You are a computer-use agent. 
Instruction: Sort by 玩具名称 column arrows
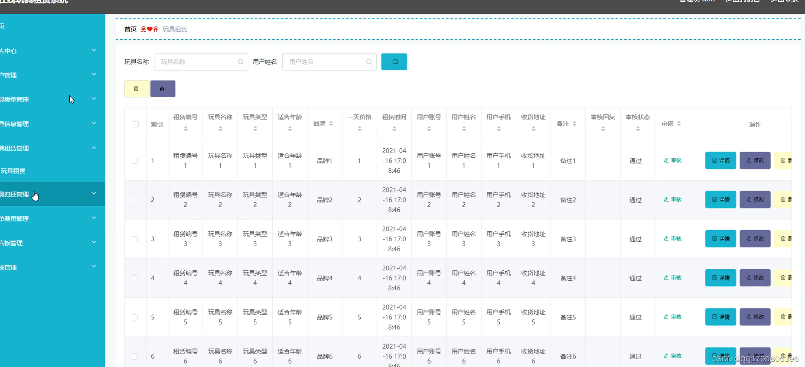pyautogui.click(x=220, y=129)
